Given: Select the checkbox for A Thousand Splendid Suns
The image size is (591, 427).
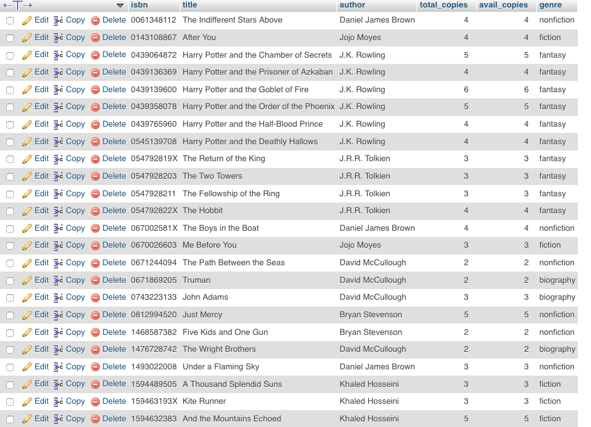Looking at the screenshot, I should tap(9, 384).
